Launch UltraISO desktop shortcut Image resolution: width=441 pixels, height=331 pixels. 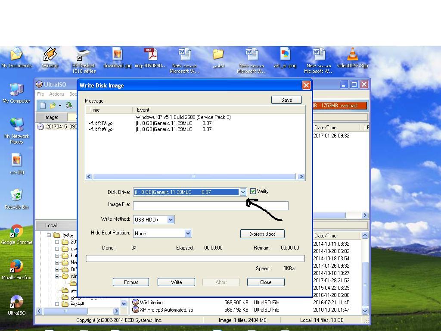17,305
